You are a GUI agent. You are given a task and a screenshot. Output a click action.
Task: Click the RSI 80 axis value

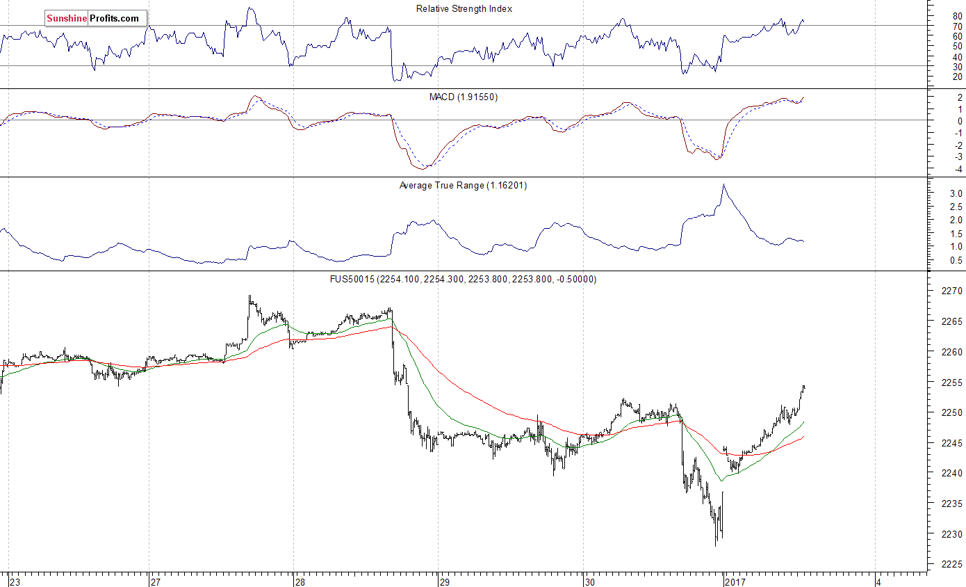click(x=958, y=16)
